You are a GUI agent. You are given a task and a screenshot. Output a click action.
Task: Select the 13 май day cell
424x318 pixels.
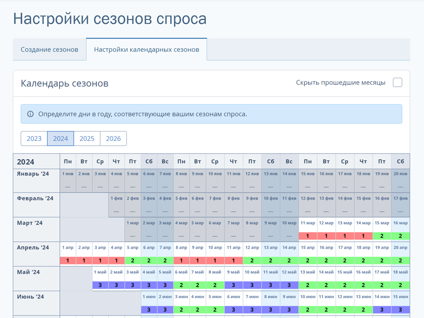(308, 278)
